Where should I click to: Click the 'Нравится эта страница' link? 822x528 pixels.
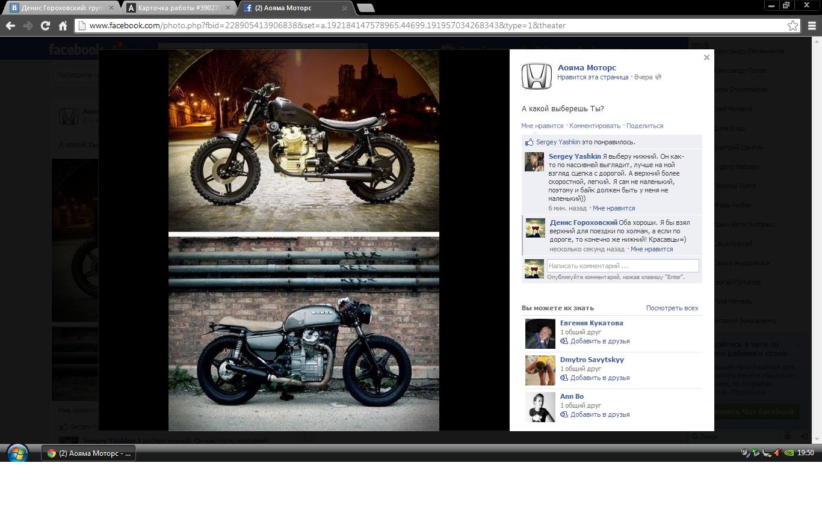(593, 77)
